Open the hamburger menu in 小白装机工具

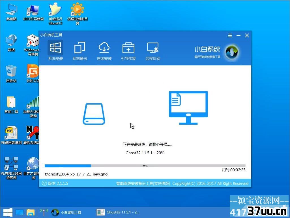[x=230, y=35]
